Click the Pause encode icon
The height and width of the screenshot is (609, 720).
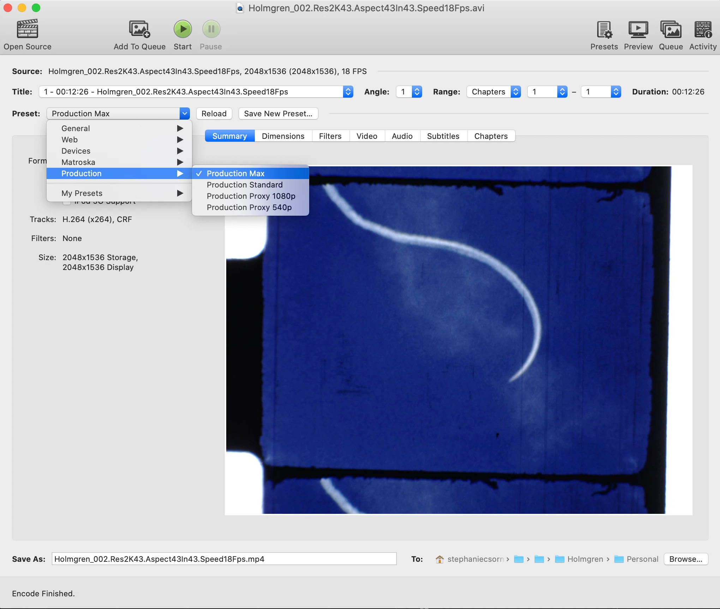pos(211,29)
